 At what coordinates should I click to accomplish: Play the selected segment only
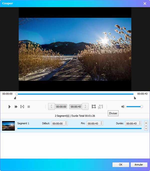22,107
